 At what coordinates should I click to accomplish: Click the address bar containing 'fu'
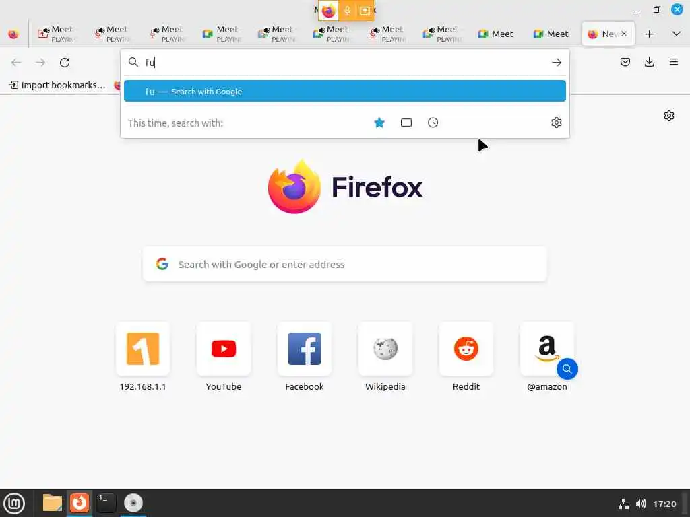click(x=346, y=62)
